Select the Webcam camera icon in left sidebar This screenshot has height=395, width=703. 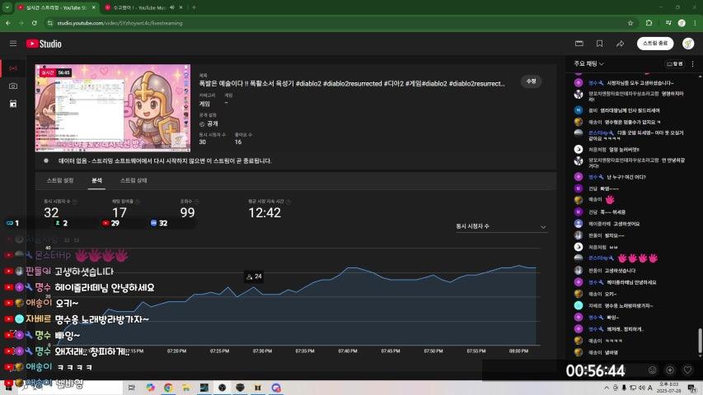tap(13, 86)
